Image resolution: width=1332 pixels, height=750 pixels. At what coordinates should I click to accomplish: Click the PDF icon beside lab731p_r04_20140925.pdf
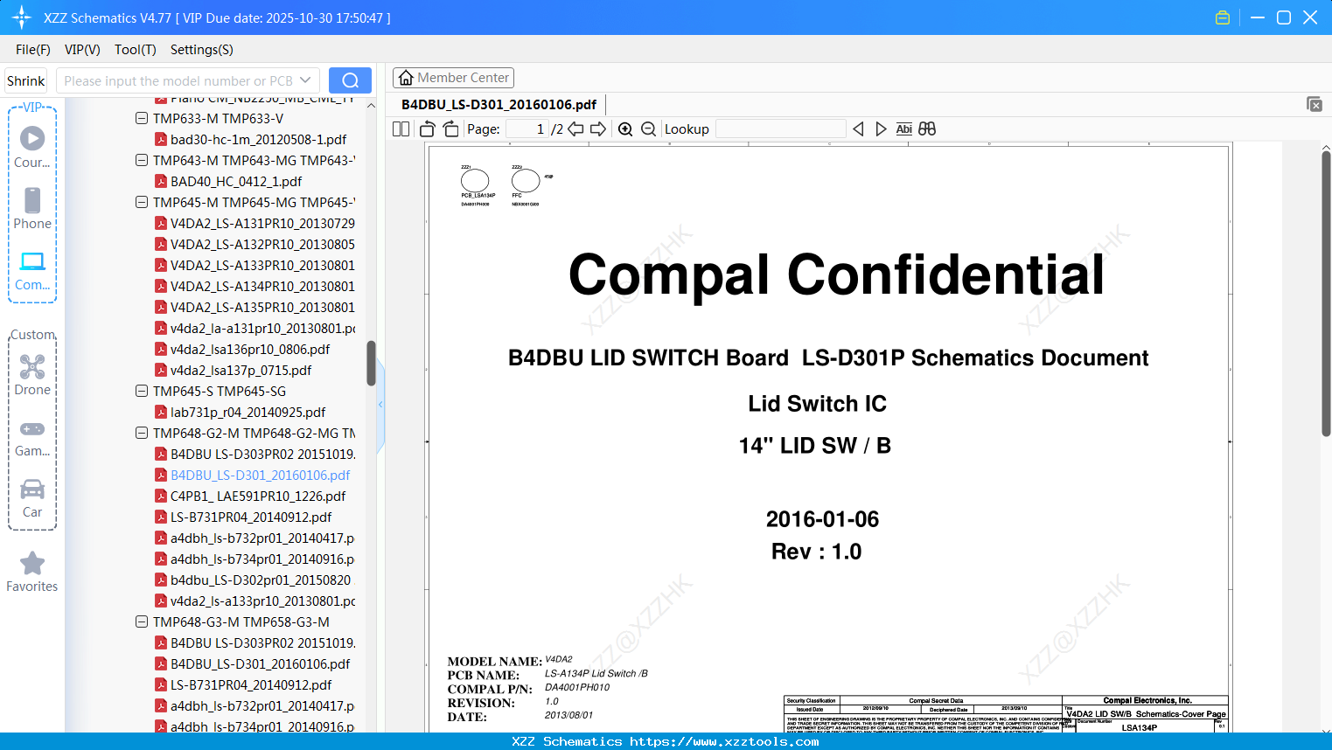(x=161, y=412)
